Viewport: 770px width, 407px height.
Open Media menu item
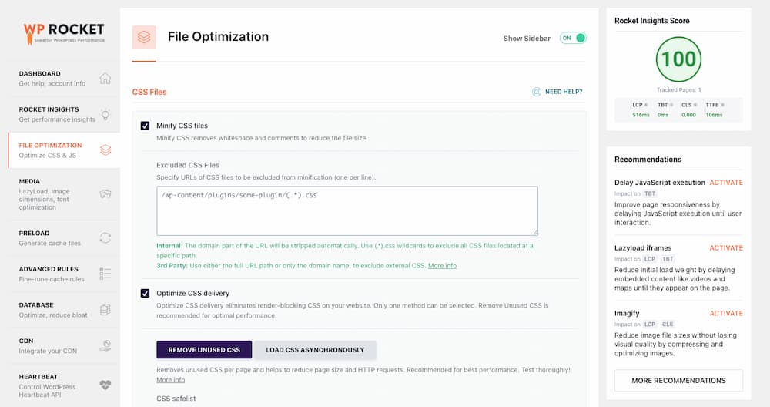[64, 193]
